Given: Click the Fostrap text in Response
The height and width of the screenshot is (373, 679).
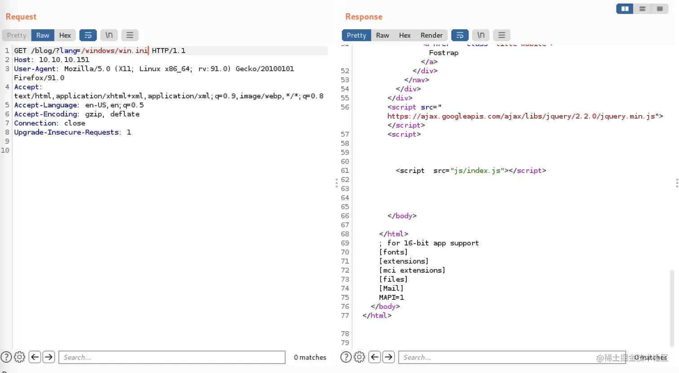Looking at the screenshot, I should point(444,53).
